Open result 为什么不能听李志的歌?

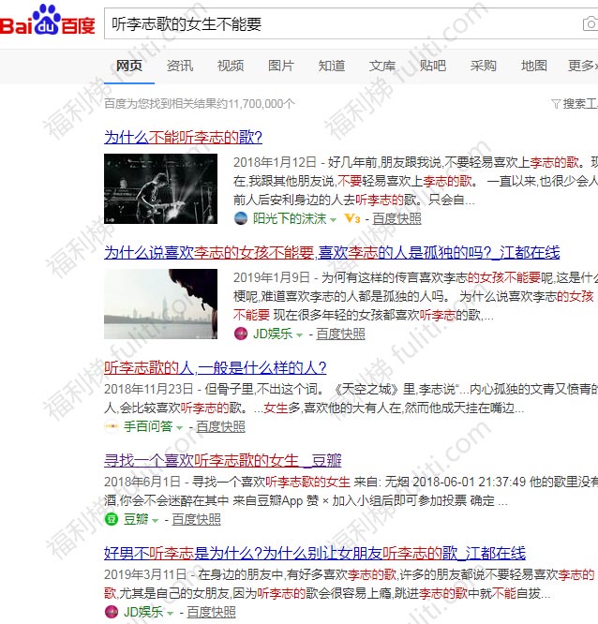(183, 136)
